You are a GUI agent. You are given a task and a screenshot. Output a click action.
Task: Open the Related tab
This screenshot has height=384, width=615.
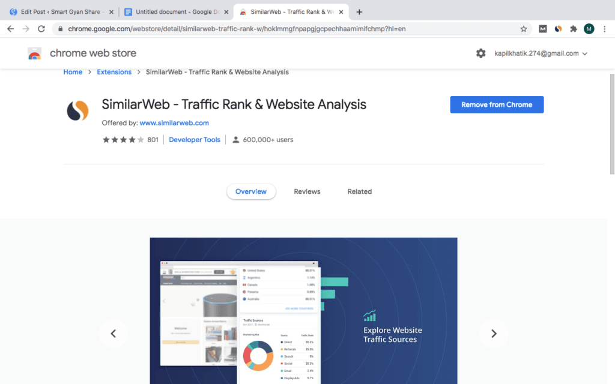[360, 191]
